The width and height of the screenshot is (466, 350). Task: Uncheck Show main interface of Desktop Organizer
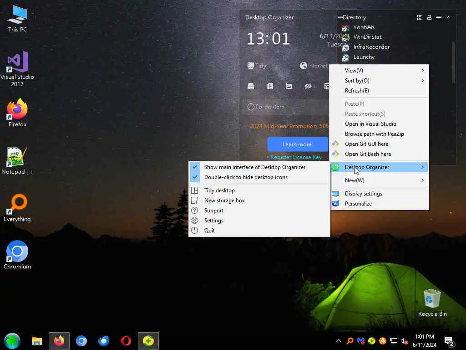click(259, 167)
